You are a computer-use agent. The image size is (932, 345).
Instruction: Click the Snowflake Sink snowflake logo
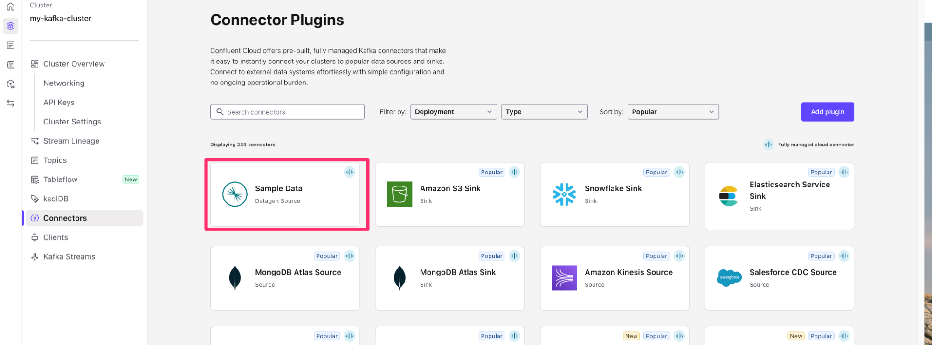click(564, 194)
